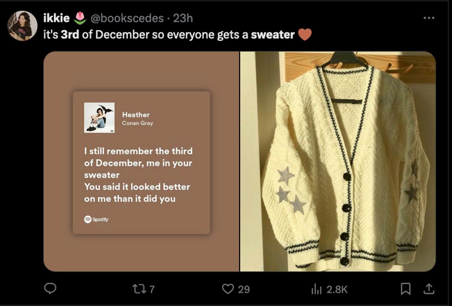Open the Spotify lyric card image
This screenshot has height=306, width=452.
[x=141, y=162]
